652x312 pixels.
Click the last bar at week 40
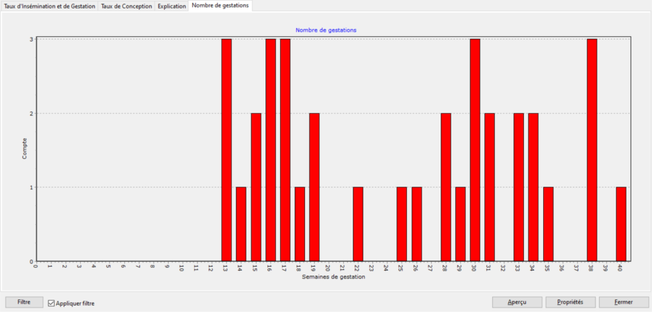coord(621,224)
